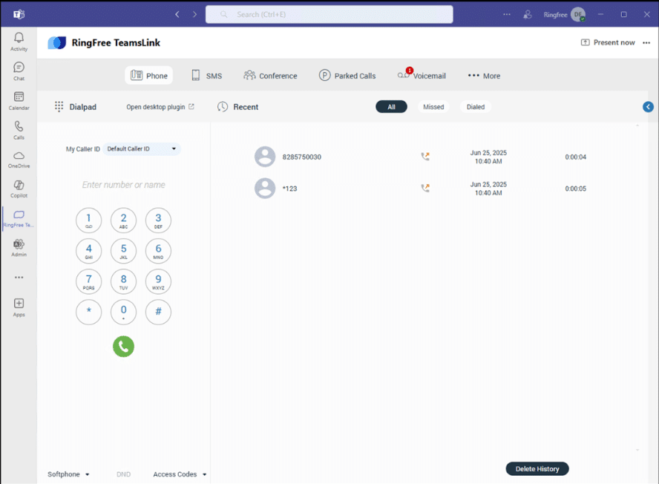This screenshot has height=484, width=659.
Task: Filter recent calls by Missed
Action: point(433,107)
